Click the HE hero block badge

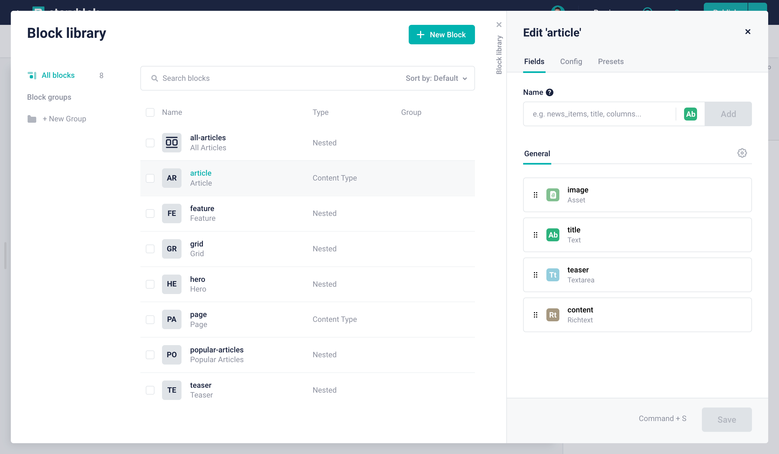(x=171, y=284)
